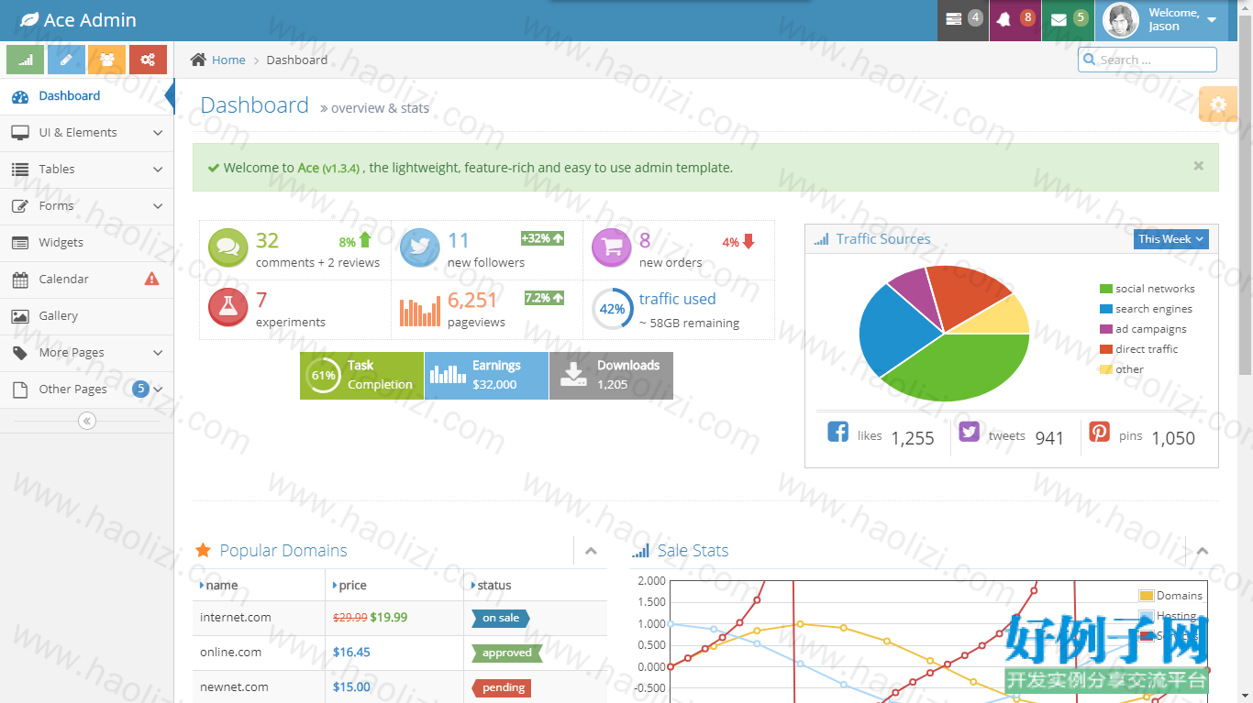Click the Home breadcrumb link
This screenshot has height=703, width=1253.
(228, 60)
